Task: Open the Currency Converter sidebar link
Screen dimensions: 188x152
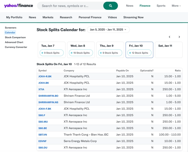Action: pyautogui.click(x=16, y=47)
